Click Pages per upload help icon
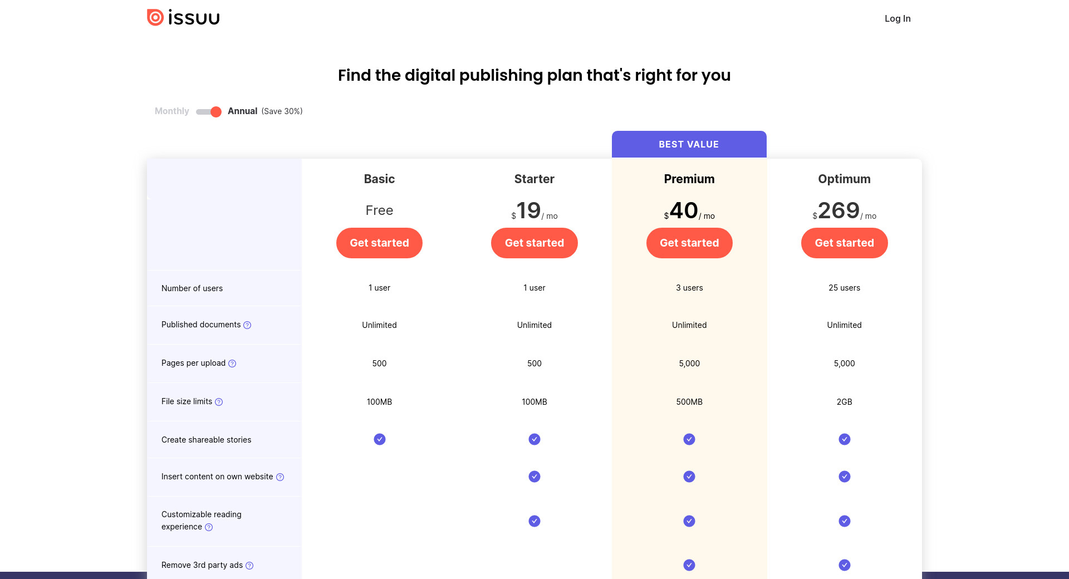Viewport: 1069px width, 579px height. 232,364
